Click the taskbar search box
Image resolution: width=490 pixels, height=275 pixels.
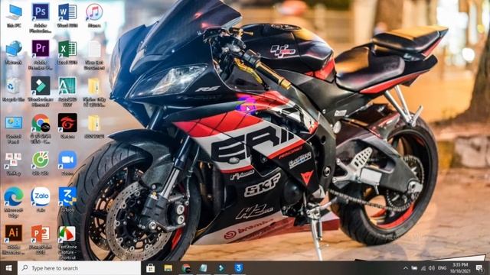click(79, 268)
